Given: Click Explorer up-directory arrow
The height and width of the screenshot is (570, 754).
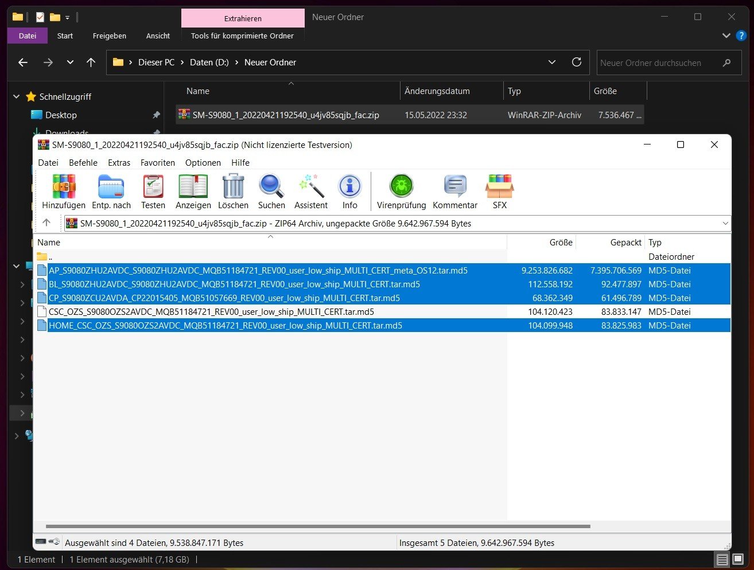Looking at the screenshot, I should [91, 63].
